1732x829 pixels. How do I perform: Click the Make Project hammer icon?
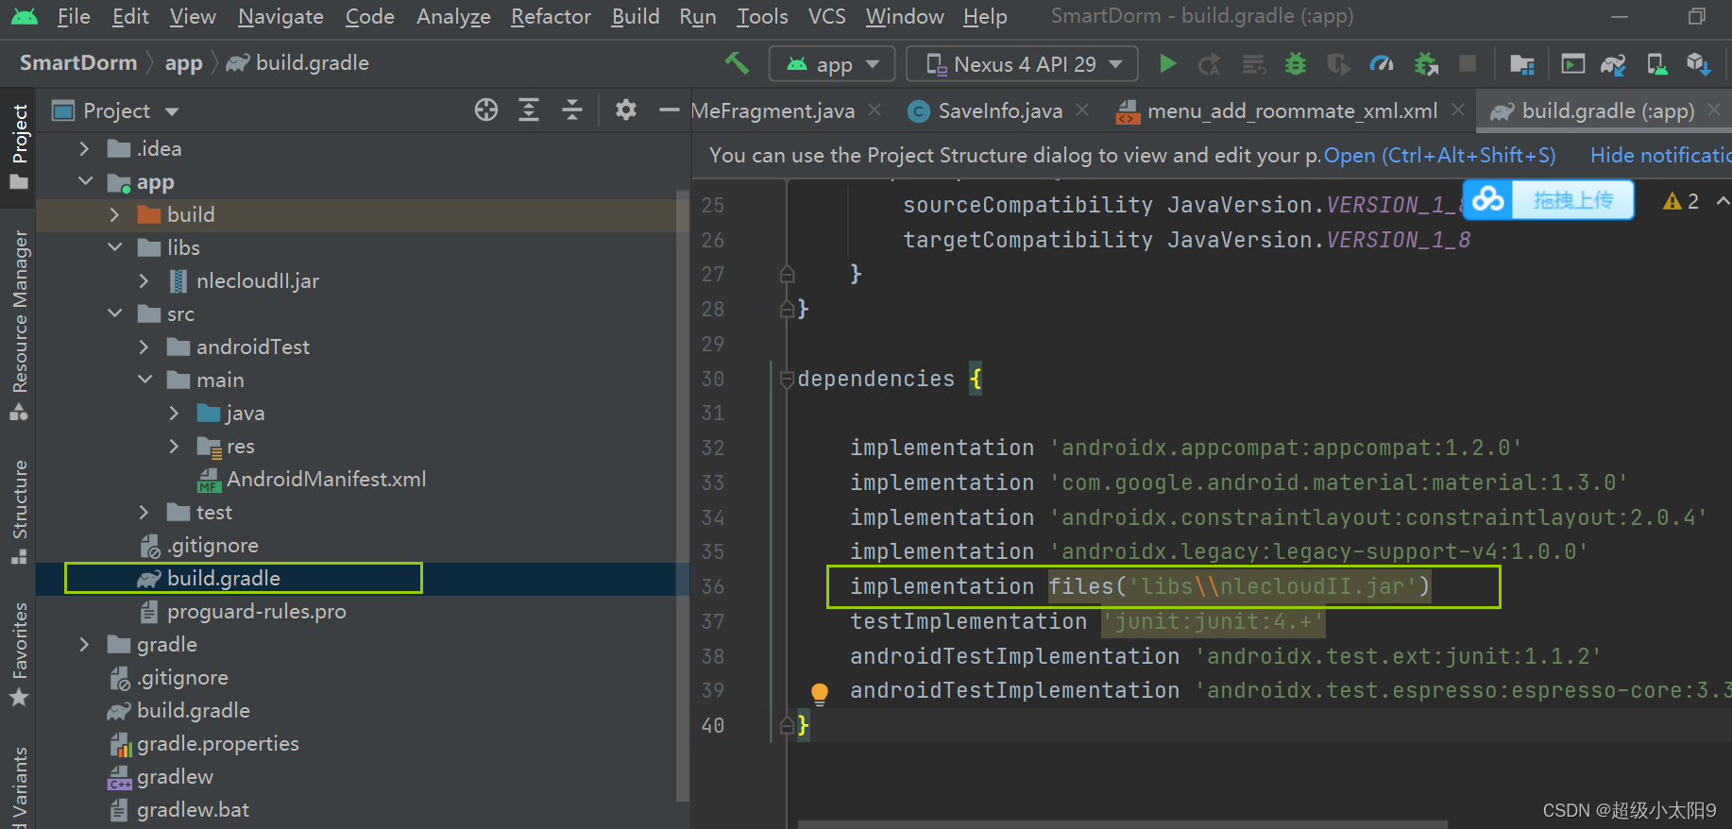point(737,64)
